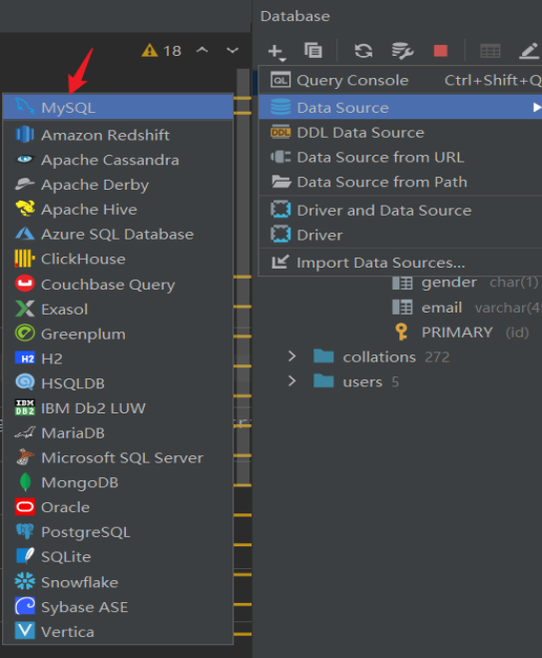
Task: Pick Oracle data source
Action: (x=118, y=507)
